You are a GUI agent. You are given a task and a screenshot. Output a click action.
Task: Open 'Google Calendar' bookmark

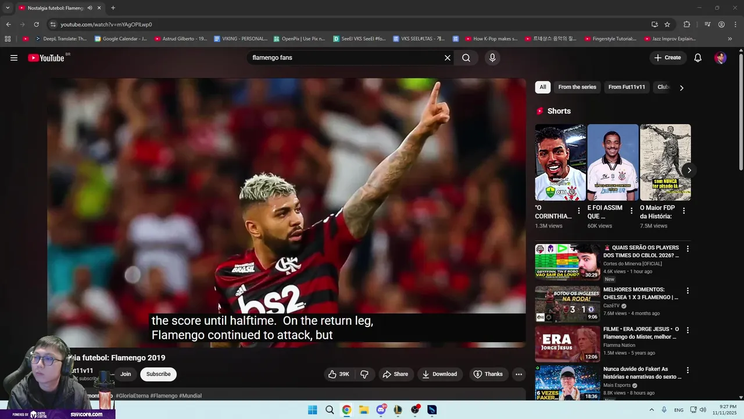click(121, 39)
